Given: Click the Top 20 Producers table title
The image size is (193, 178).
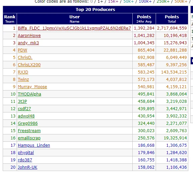Looking at the screenshot, I should tap(95, 9).
